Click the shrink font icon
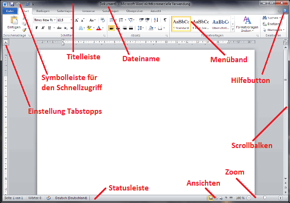Screen dimensions: 290x203 coord(83,20)
